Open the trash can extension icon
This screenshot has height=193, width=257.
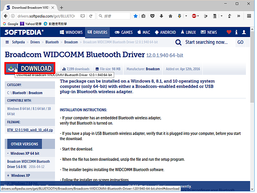(214, 16)
